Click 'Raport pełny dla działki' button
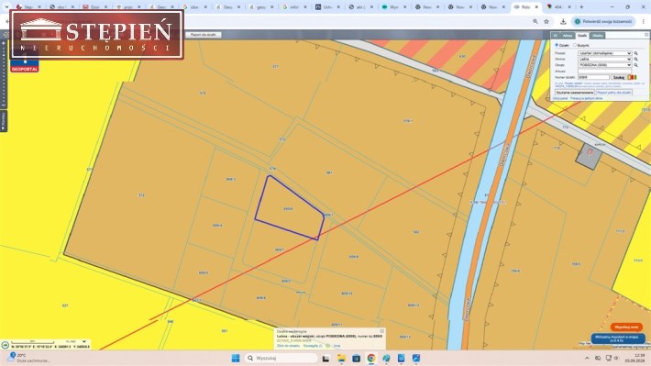Image resolution: width=651 pixels, height=366 pixels. (x=614, y=93)
